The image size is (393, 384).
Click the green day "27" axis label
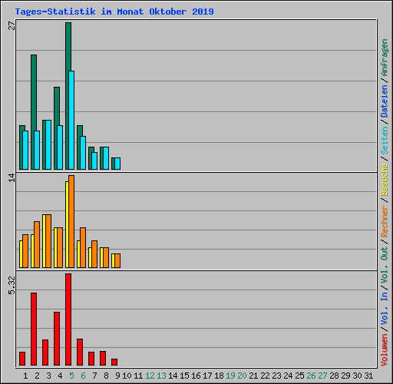pyautogui.click(x=322, y=376)
